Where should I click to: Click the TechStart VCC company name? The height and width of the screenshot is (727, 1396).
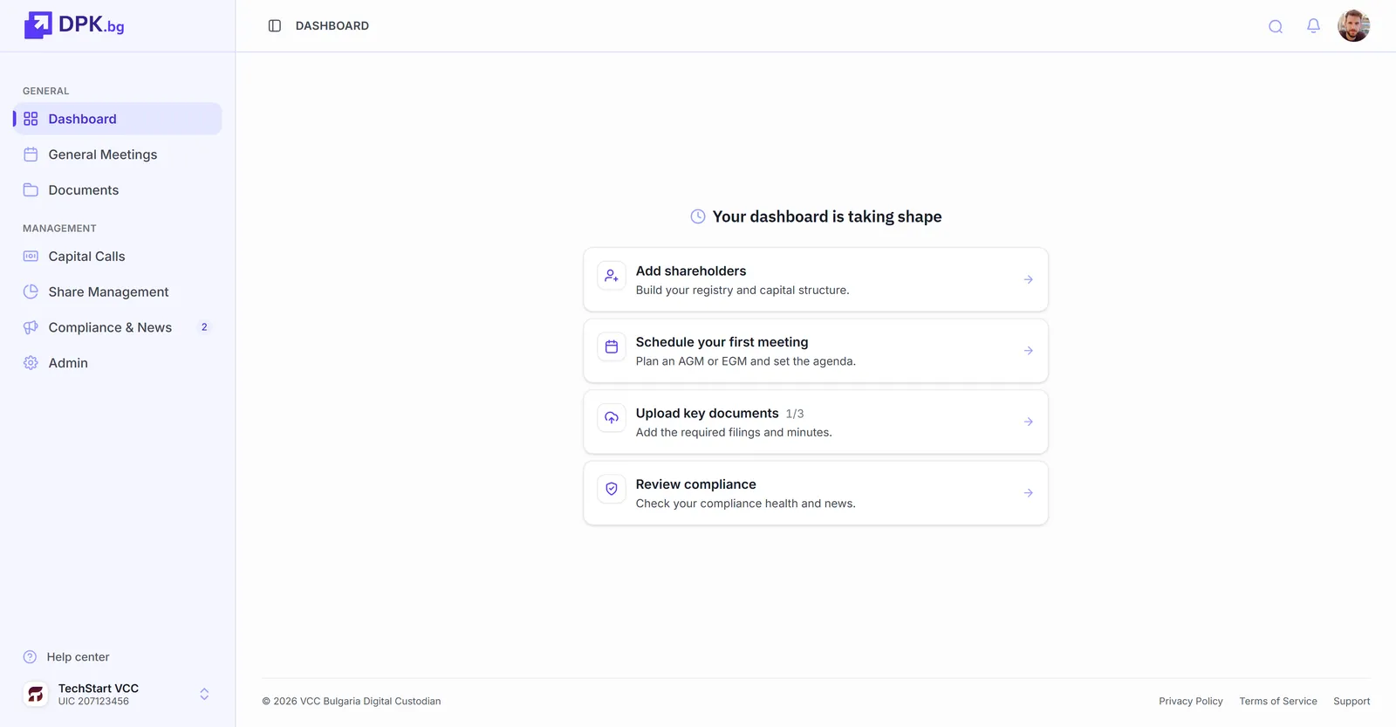(99, 689)
